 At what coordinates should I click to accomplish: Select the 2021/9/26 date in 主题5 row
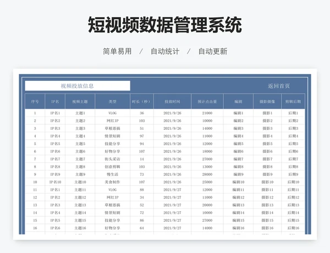coord(172,144)
